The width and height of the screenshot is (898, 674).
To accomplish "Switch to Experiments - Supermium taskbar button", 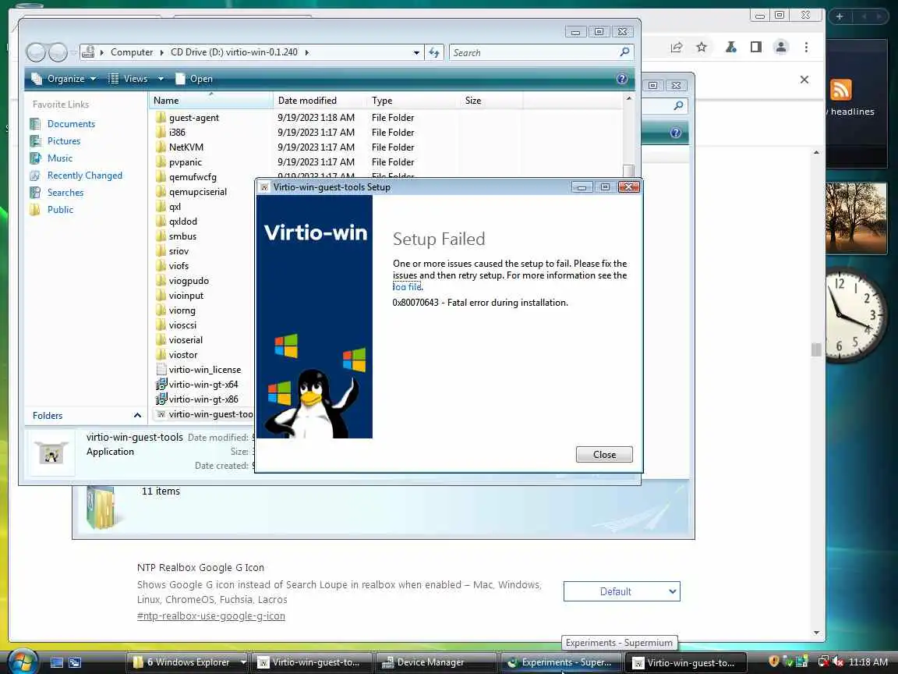I will point(560,662).
